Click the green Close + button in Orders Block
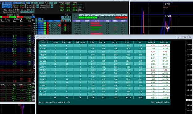The image size is (193, 114). pos(13,17)
